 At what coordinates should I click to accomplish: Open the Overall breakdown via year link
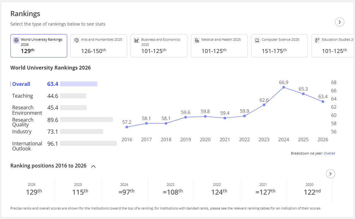pos(329,153)
